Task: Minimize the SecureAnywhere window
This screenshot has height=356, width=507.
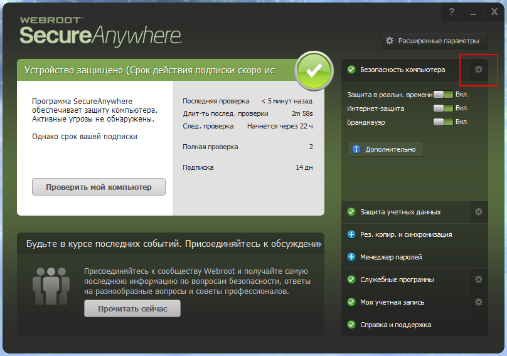Action: [x=473, y=13]
